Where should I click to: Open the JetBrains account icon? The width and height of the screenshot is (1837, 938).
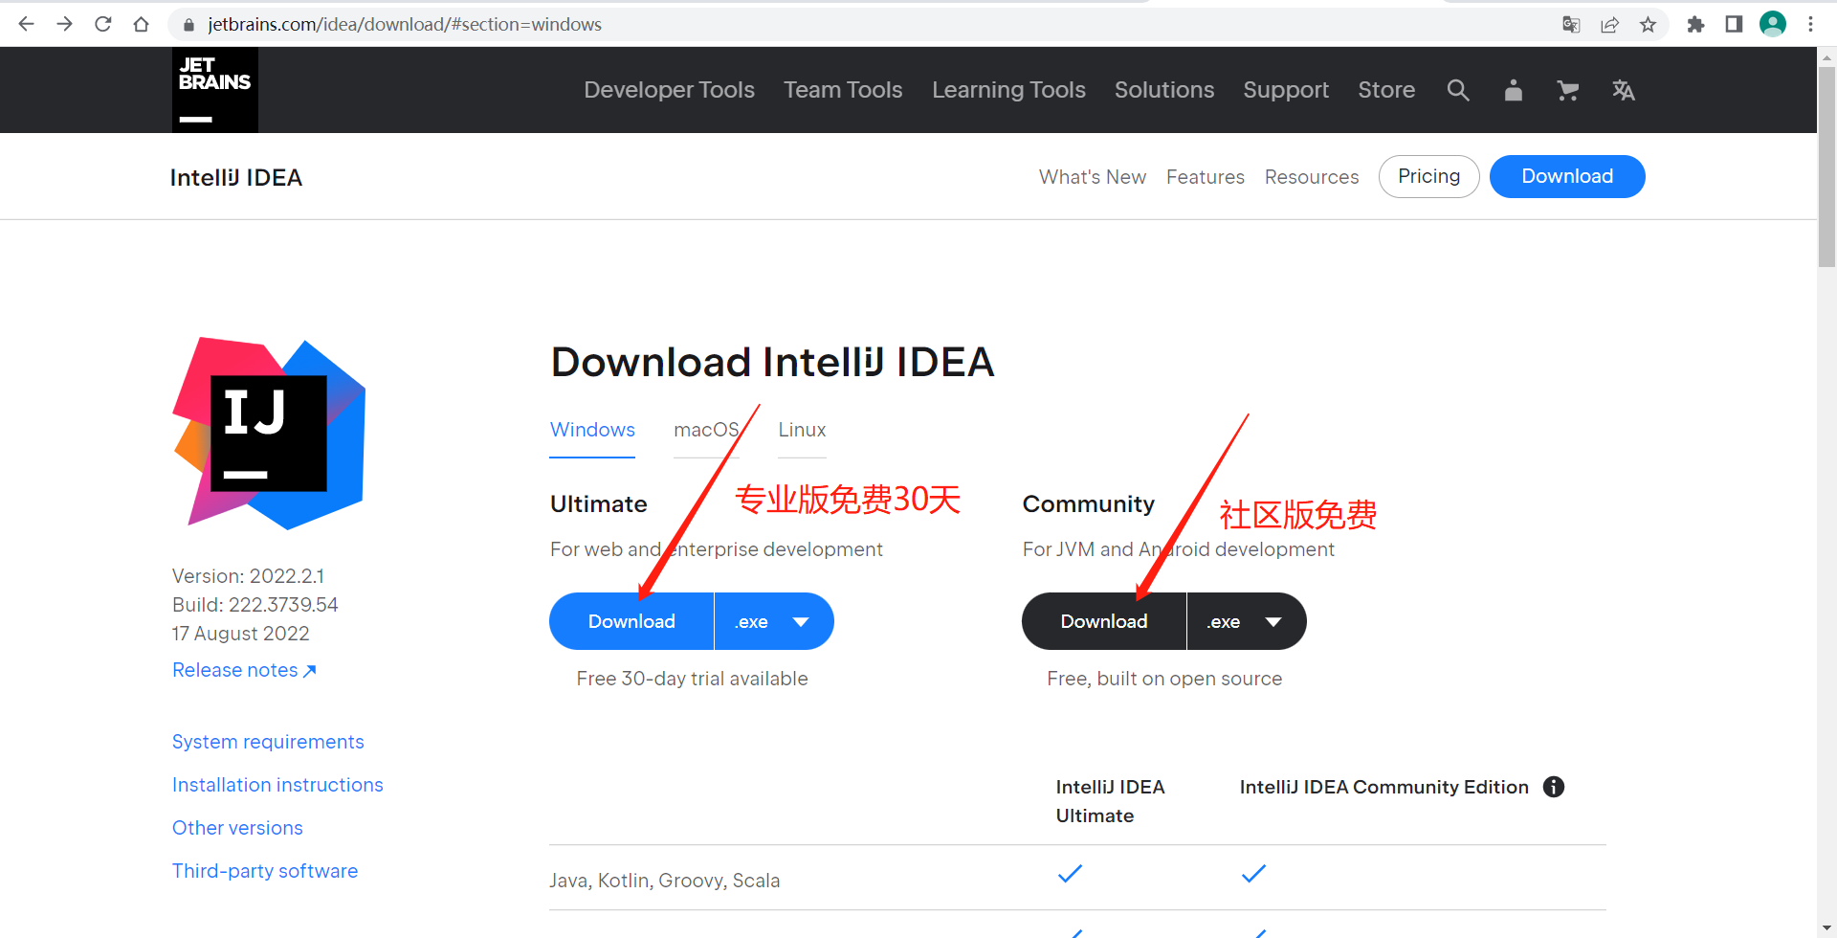1513,90
